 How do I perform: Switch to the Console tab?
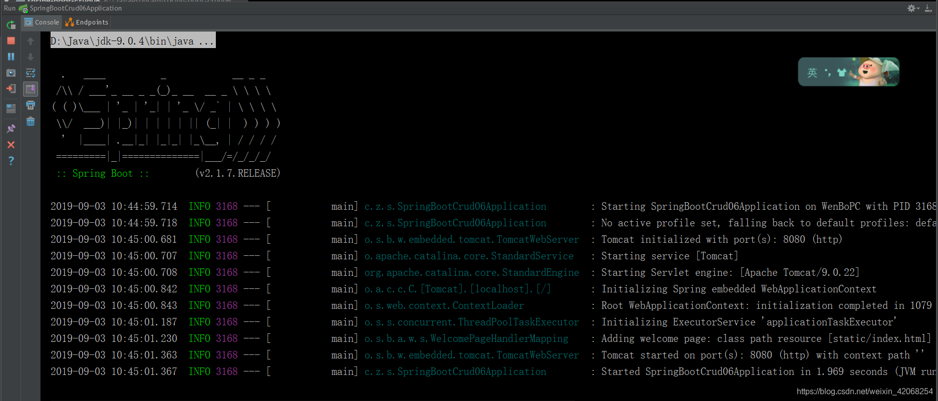coord(42,22)
